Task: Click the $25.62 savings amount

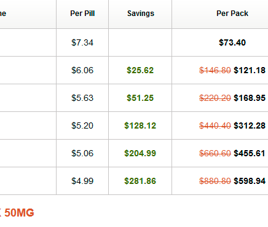Action: click(x=140, y=70)
